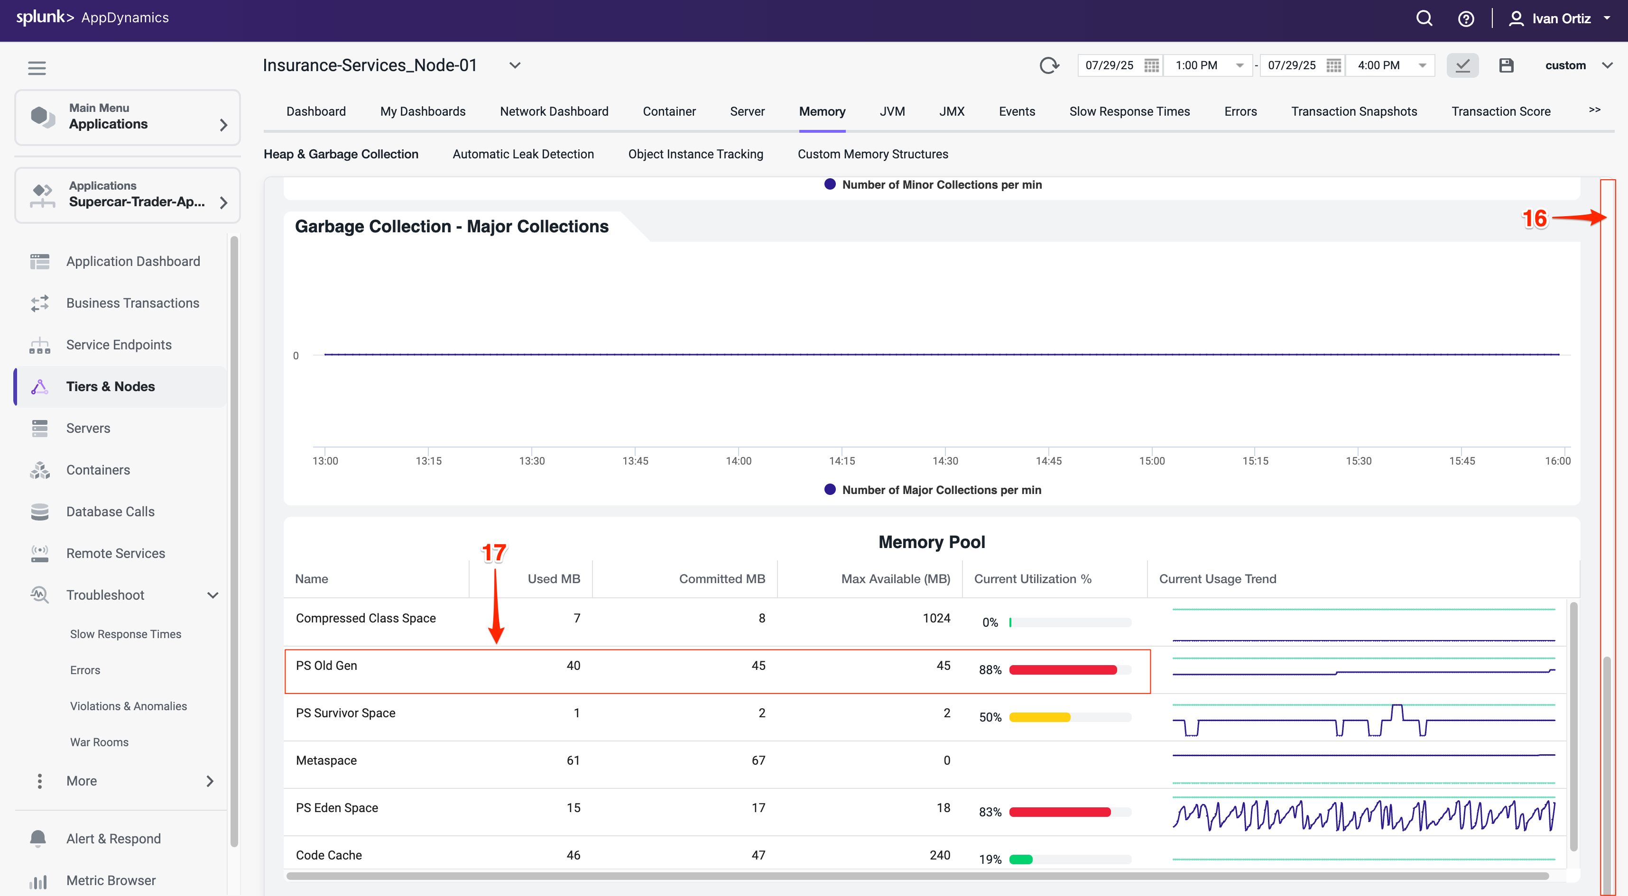This screenshot has width=1628, height=896.
Task: Click the Main Menu Applications button
Action: click(x=127, y=117)
